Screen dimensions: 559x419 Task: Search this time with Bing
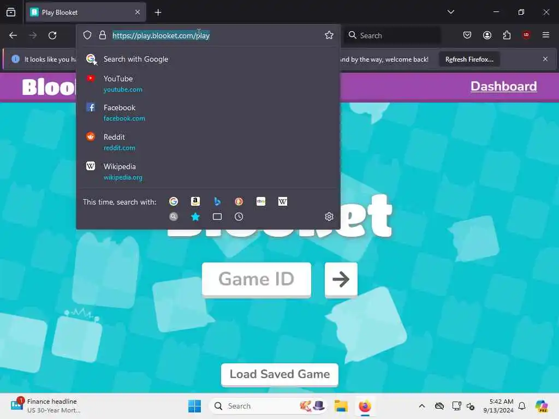tap(217, 201)
